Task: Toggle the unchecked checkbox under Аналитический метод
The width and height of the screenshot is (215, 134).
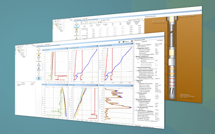Action: point(156,69)
